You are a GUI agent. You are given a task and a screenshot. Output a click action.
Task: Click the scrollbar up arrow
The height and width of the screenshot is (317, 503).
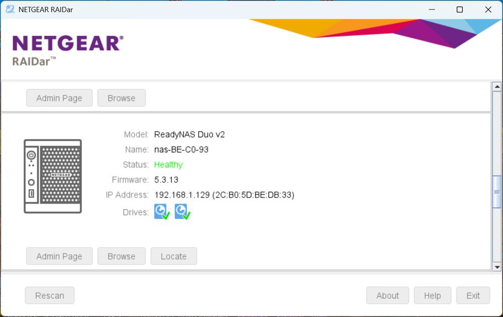pos(497,87)
